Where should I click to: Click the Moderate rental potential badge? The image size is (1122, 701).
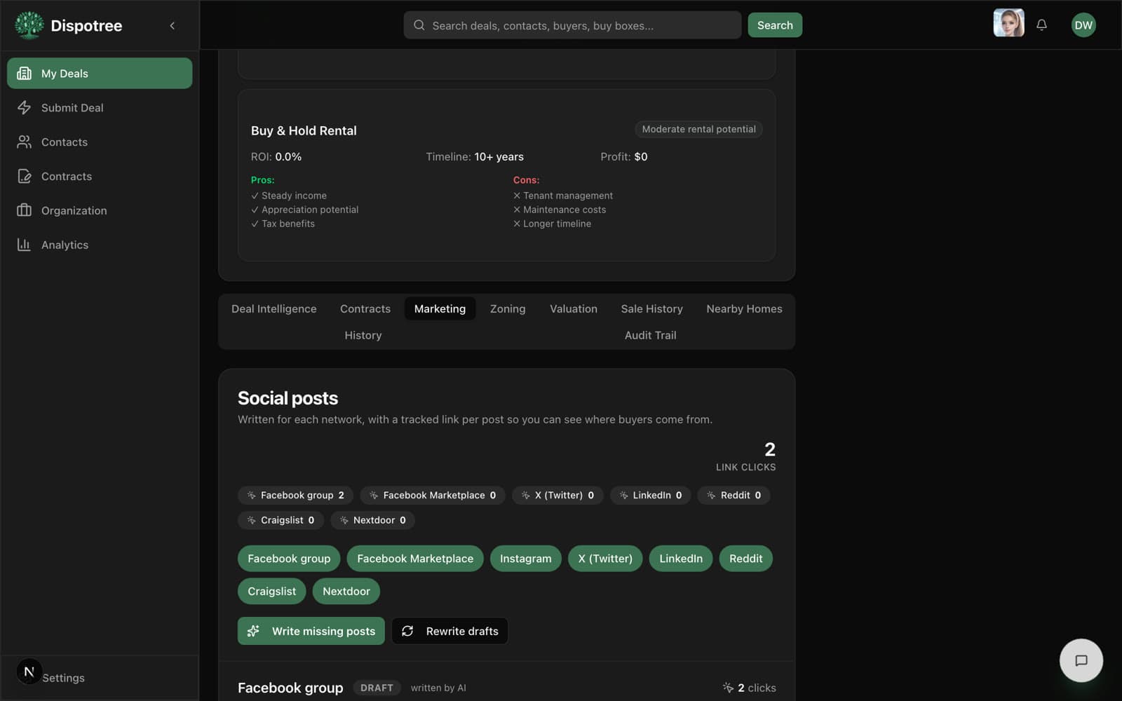pos(698,129)
